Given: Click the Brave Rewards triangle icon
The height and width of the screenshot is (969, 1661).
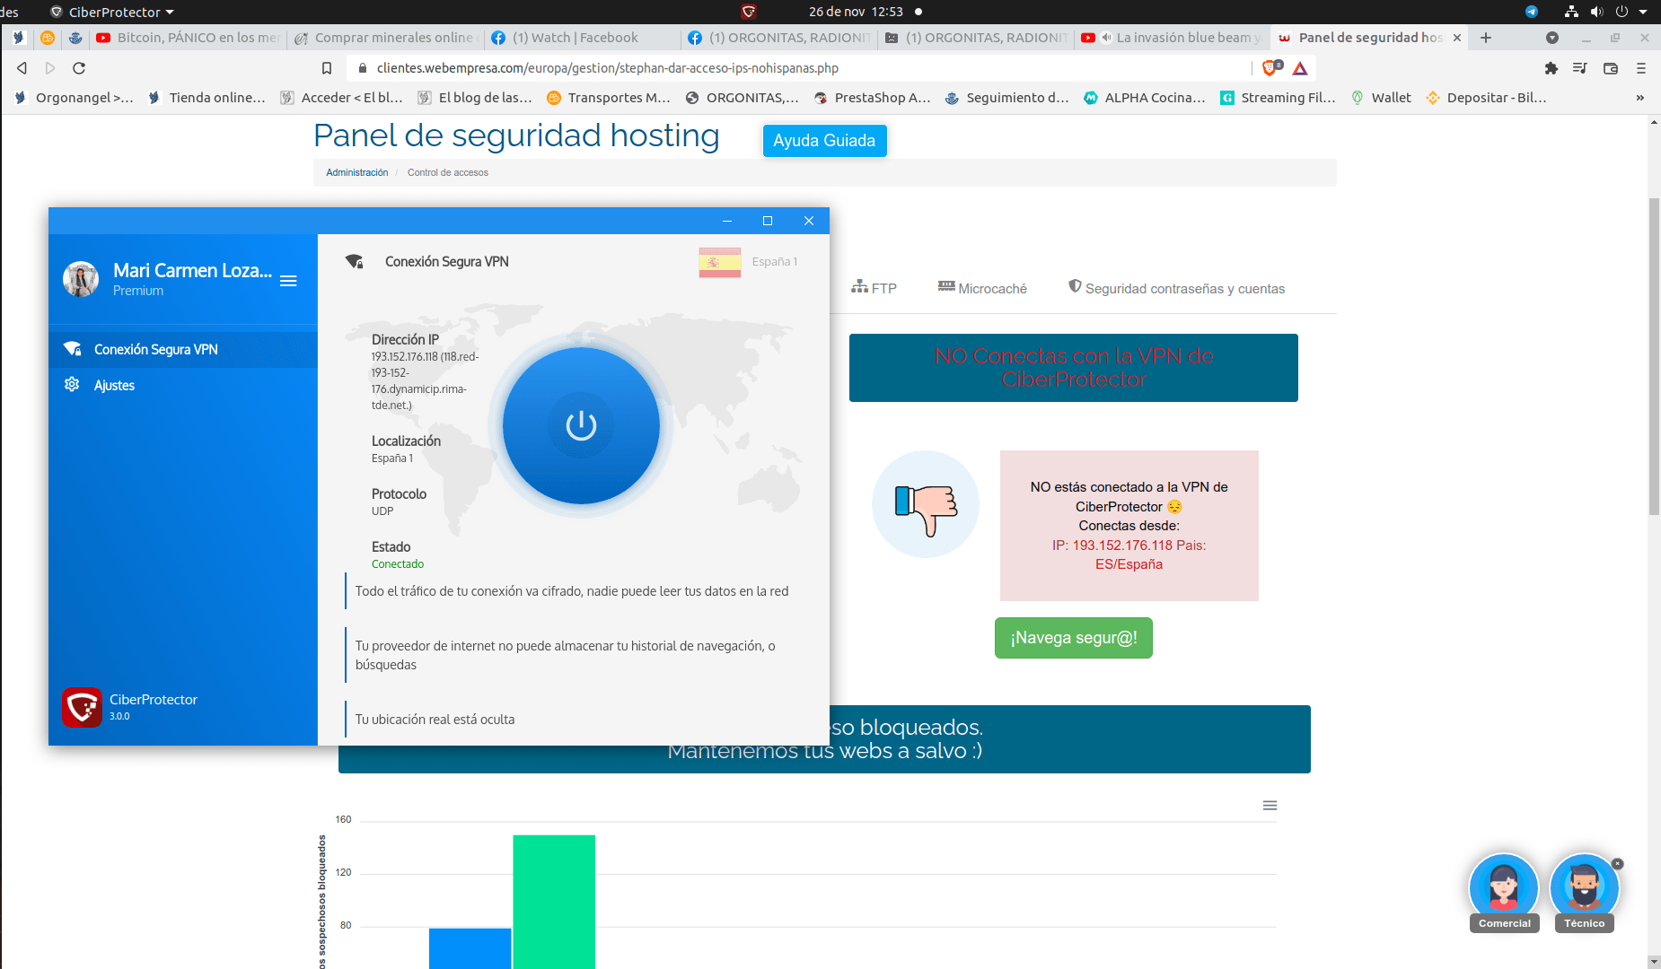Looking at the screenshot, I should (x=1300, y=68).
